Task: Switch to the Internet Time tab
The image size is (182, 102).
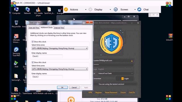Action: click(59, 28)
